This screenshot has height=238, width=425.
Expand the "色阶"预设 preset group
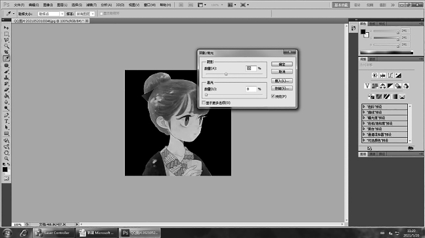tap(385, 107)
